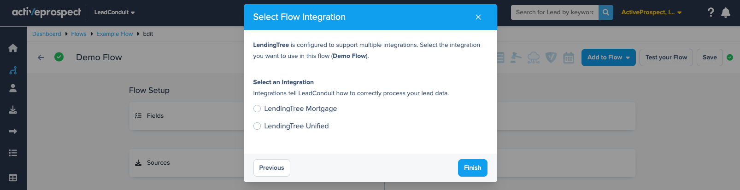This screenshot has width=740, height=190.
Task: Open the Example Flow breadcrumb link
Action: click(x=115, y=34)
